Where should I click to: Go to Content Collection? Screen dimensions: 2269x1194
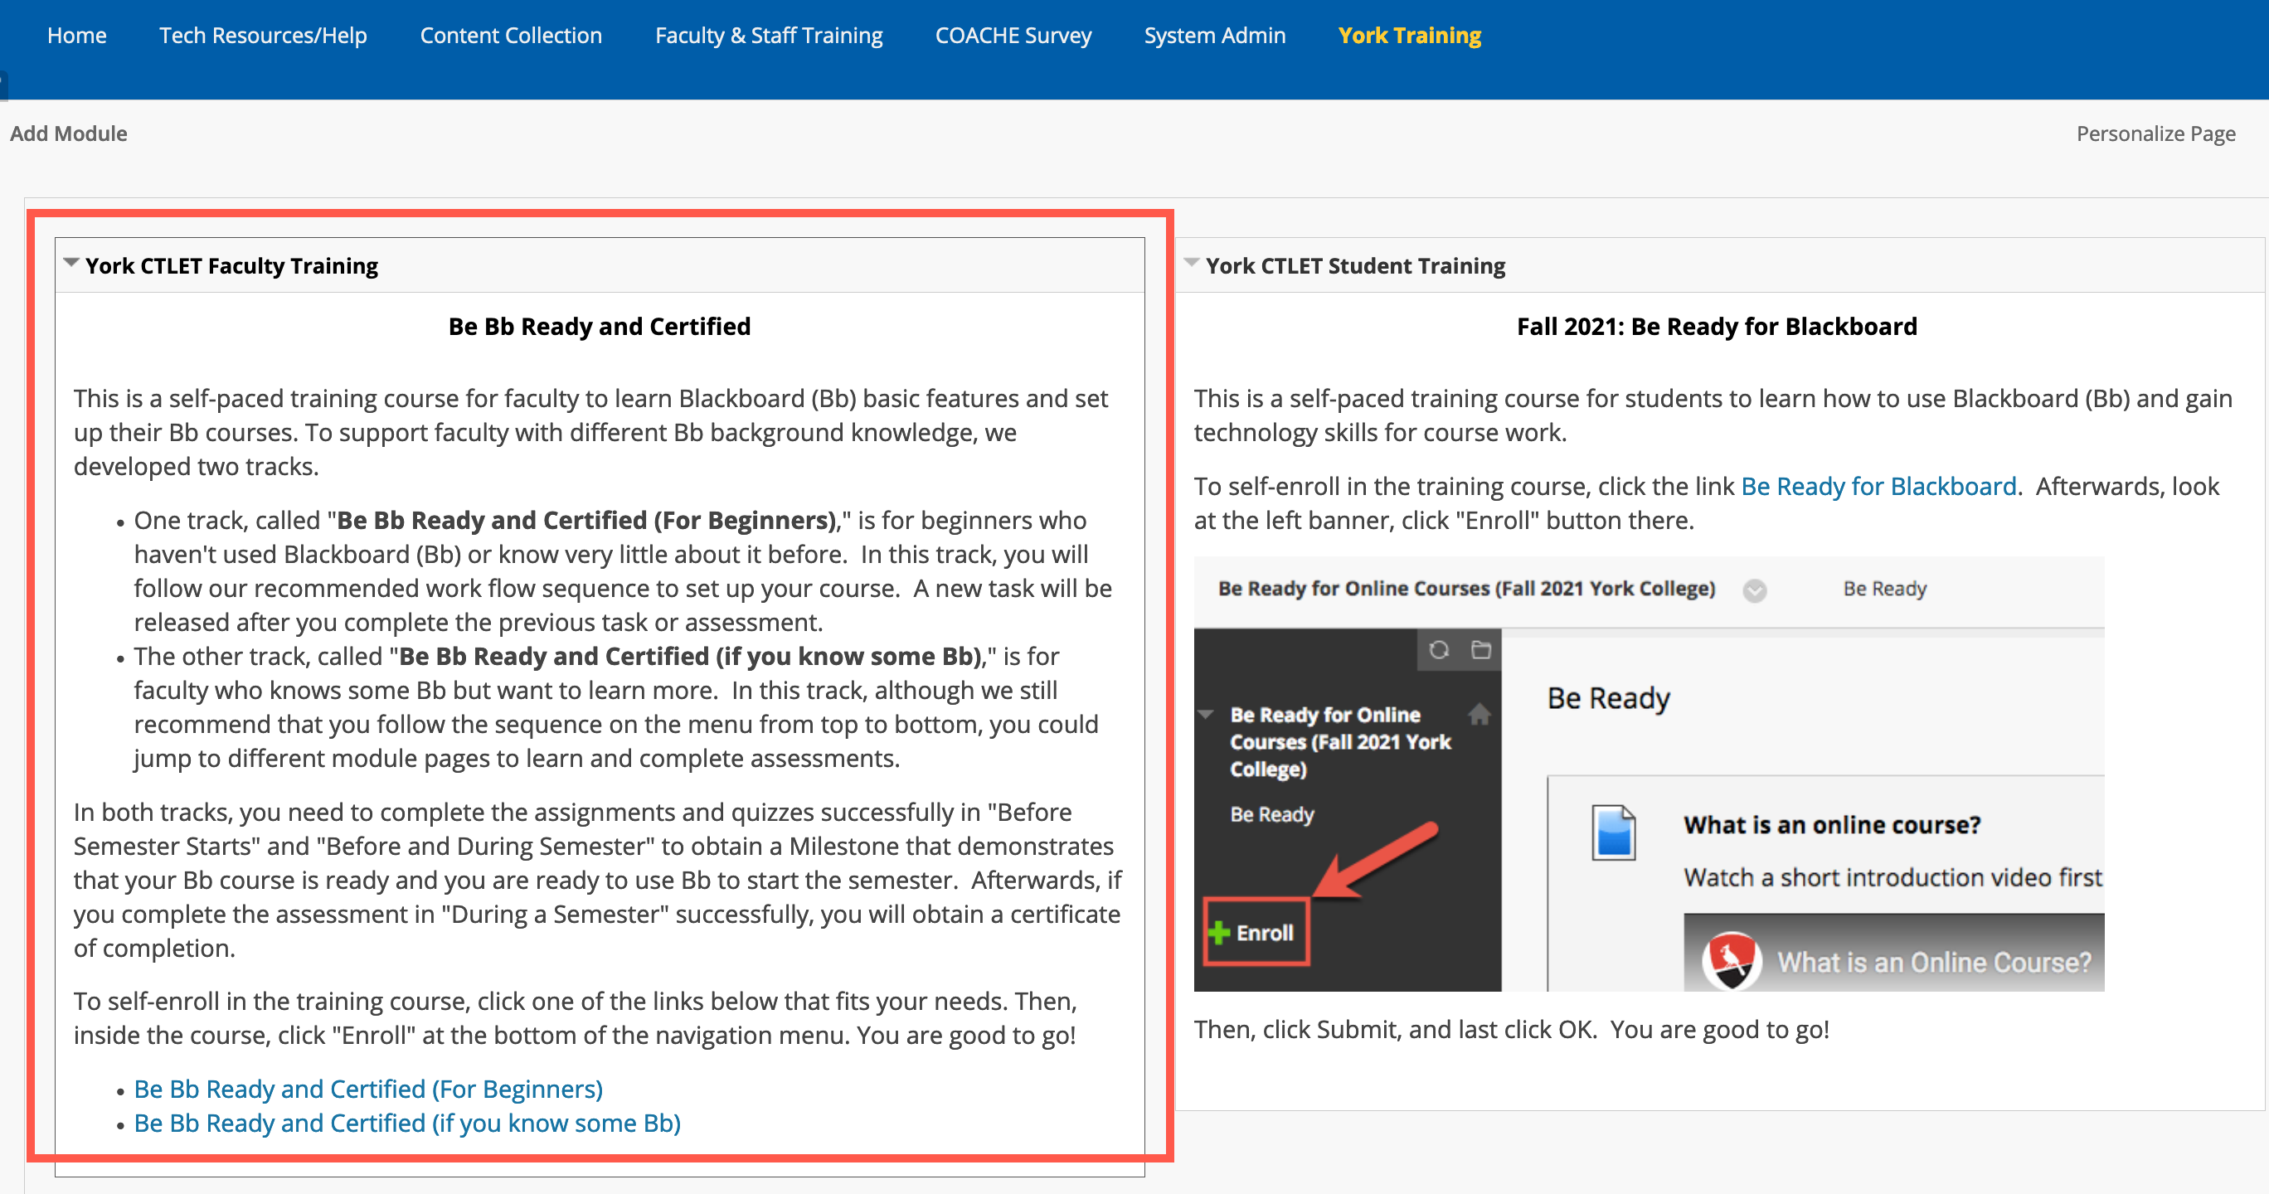click(x=511, y=35)
